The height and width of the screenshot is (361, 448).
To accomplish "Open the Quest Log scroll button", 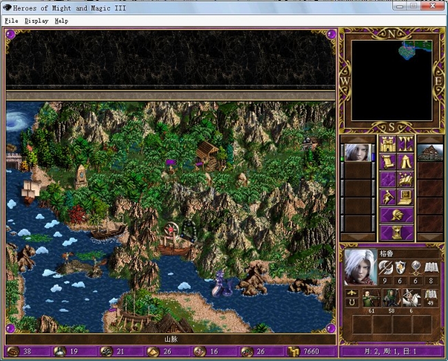I will coord(387,162).
